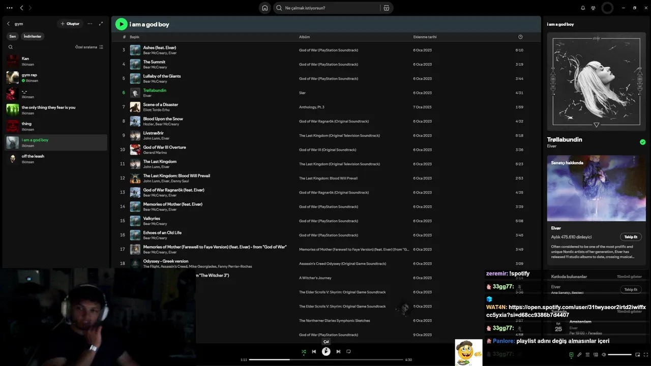Sort tracks by 'Başlık' column

pyautogui.click(x=134, y=37)
